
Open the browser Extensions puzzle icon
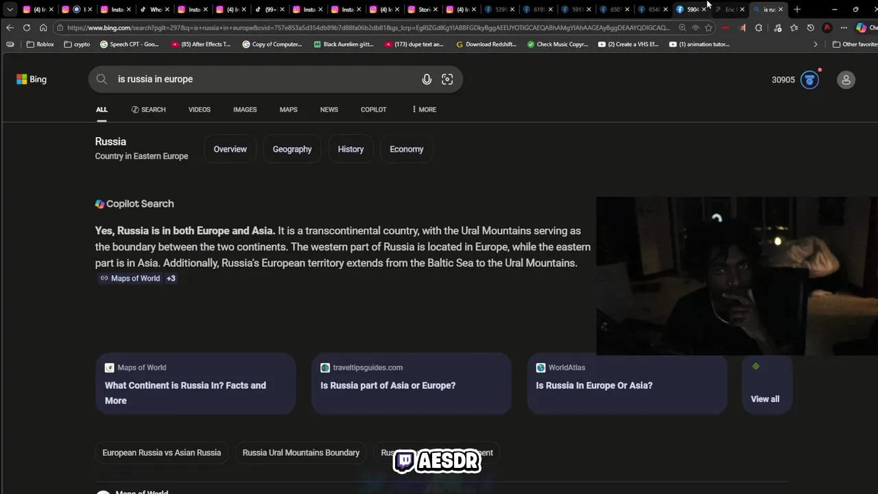[x=759, y=27]
